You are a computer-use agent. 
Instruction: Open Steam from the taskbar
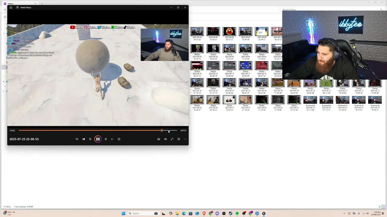click(x=230, y=213)
